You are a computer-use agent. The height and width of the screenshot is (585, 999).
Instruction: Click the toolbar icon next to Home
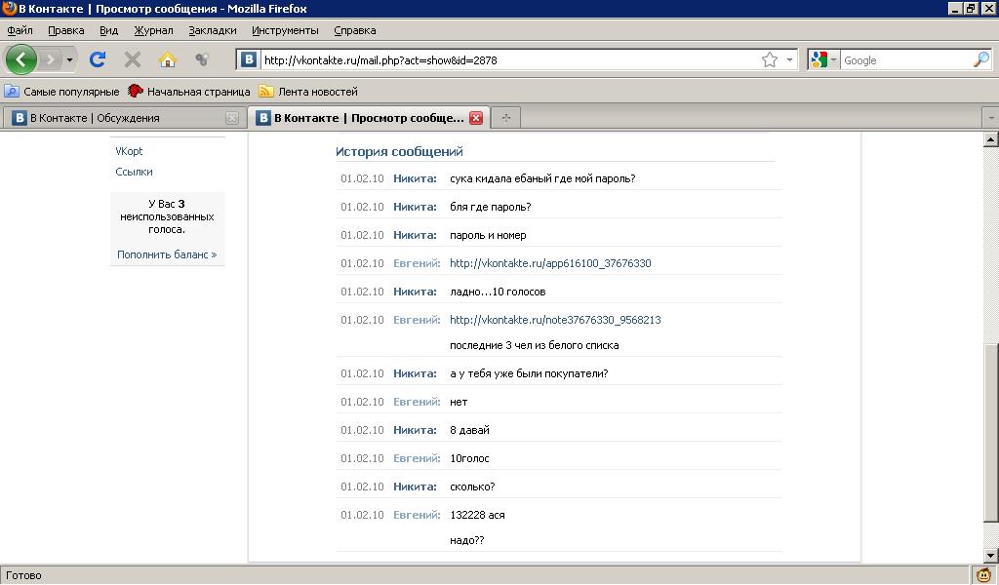tap(202, 59)
